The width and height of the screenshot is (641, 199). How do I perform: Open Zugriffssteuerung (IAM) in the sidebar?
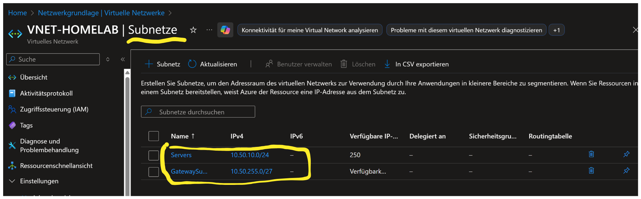(54, 109)
